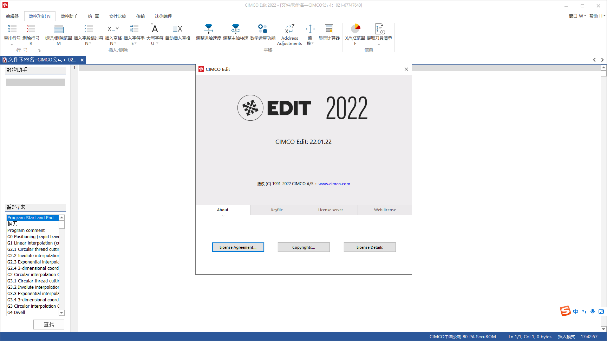
Task: Click the 重排行号 renumber icon
Action: click(12, 29)
